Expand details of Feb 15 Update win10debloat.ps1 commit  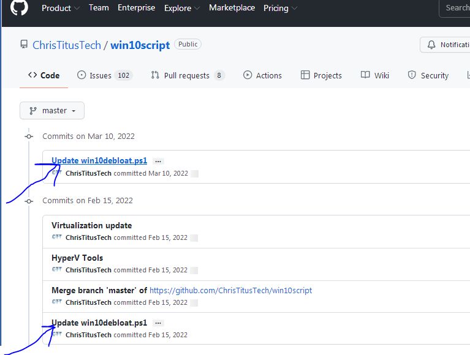click(158, 323)
